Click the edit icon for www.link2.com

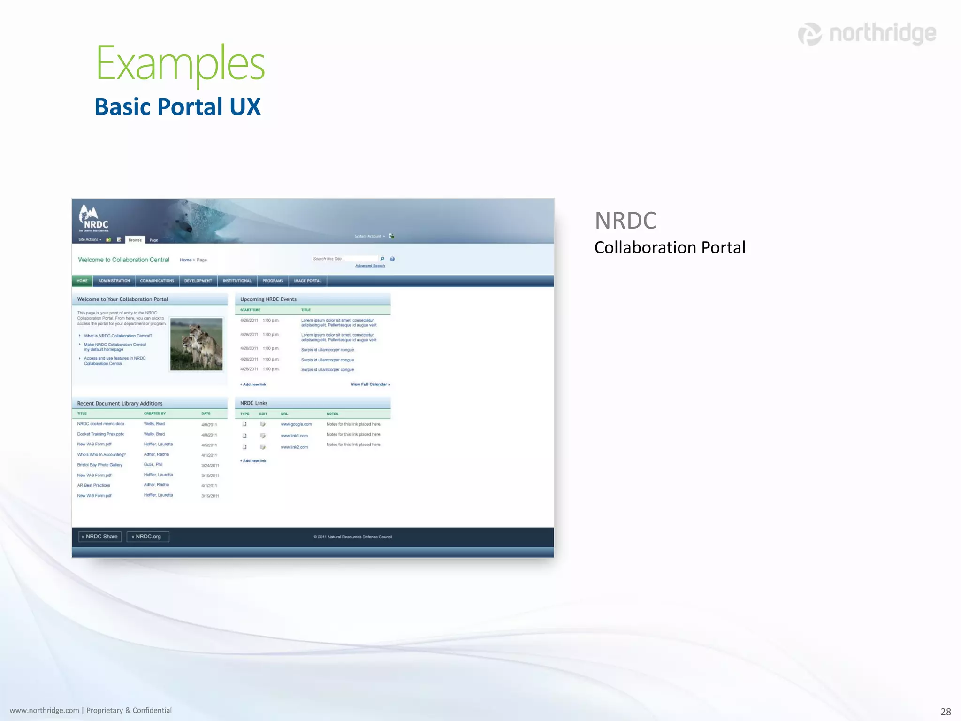[263, 447]
